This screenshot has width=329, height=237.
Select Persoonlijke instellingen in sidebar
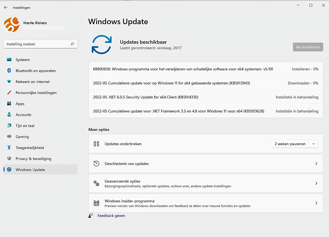click(40, 93)
